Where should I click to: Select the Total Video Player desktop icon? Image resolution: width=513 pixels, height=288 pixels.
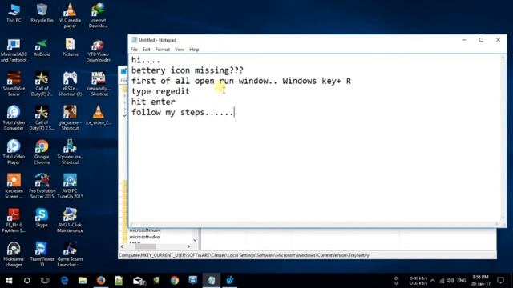tap(14, 152)
